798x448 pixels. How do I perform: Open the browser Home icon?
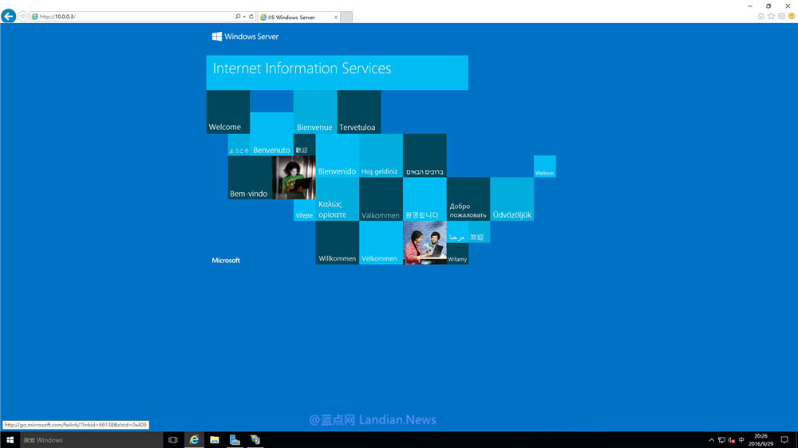click(x=760, y=16)
